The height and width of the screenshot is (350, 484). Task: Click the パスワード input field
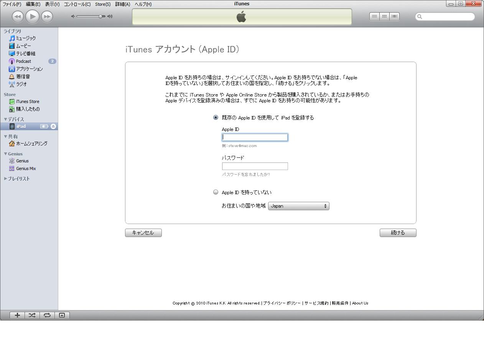(255, 166)
